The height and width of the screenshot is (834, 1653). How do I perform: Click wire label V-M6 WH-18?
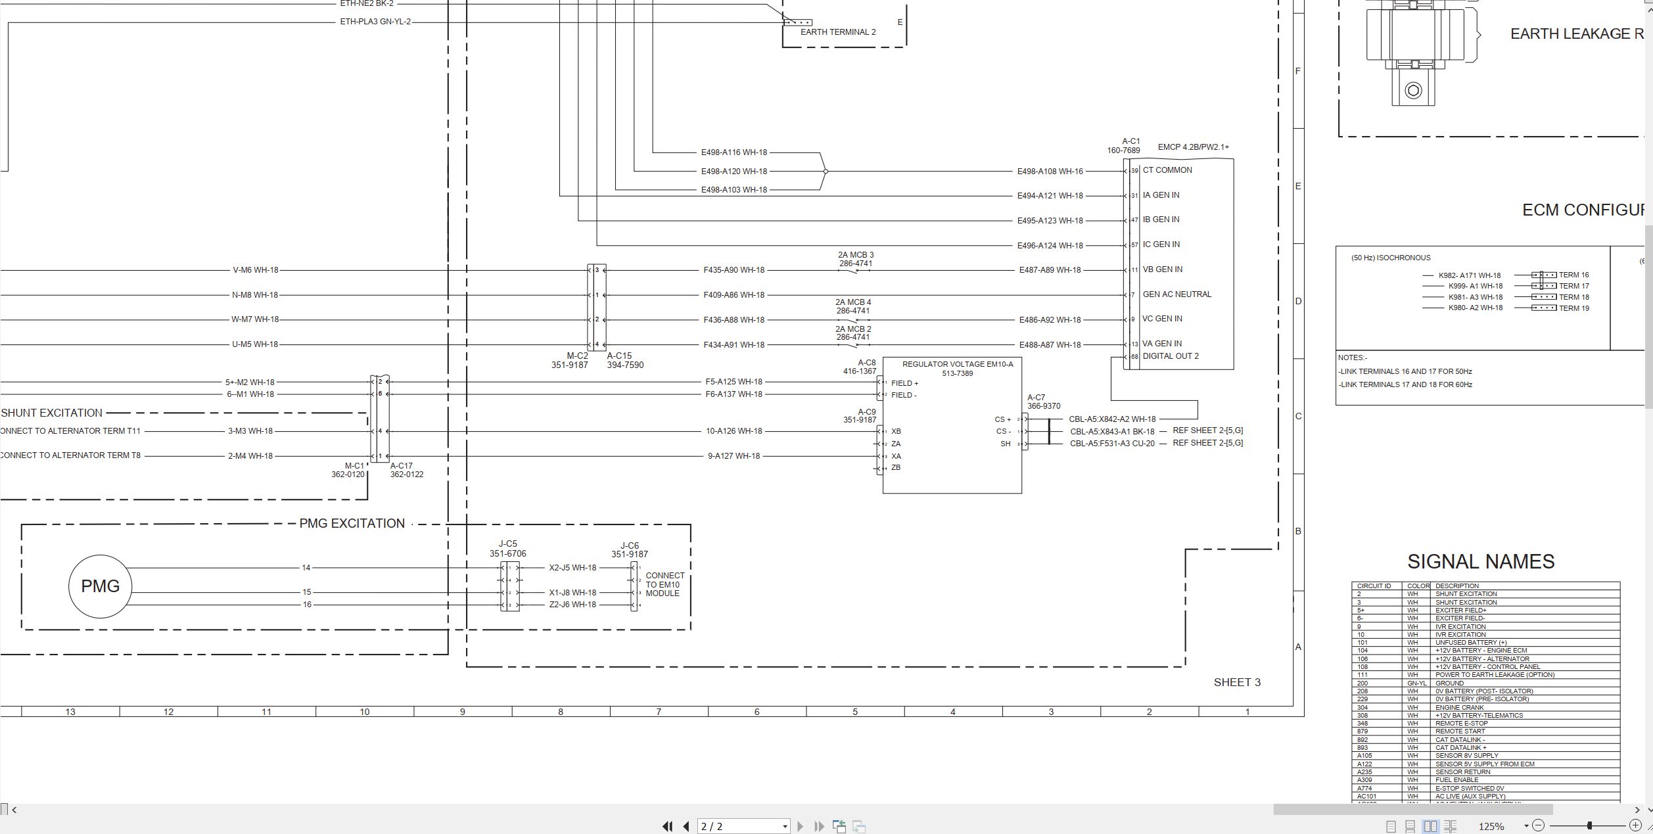coord(256,270)
